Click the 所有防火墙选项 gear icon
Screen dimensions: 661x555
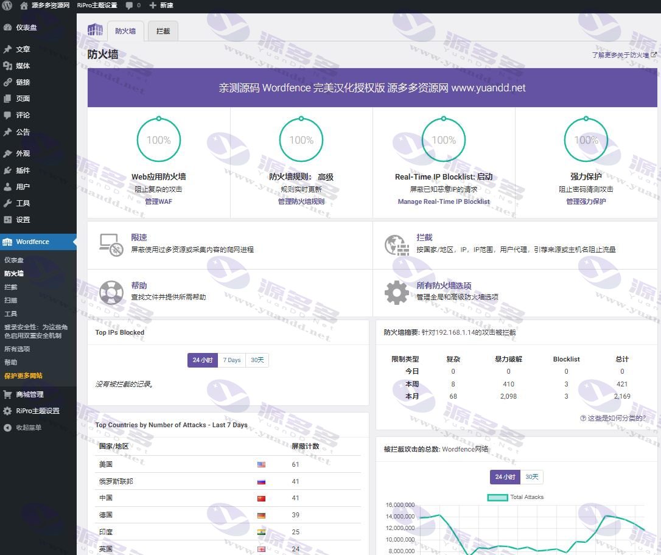(397, 293)
